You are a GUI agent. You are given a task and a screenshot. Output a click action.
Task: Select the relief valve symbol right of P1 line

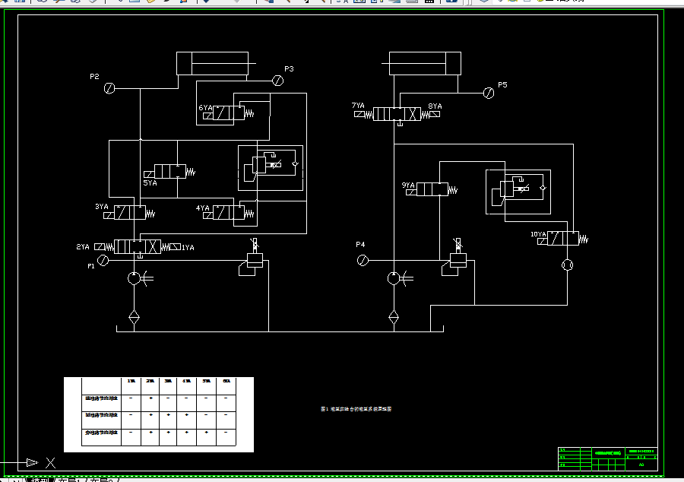252,258
